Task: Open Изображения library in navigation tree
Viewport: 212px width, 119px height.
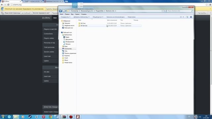Action: [70, 42]
